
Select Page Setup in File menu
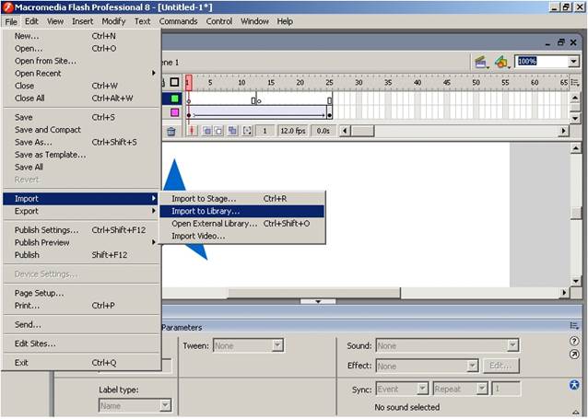pyautogui.click(x=83, y=293)
